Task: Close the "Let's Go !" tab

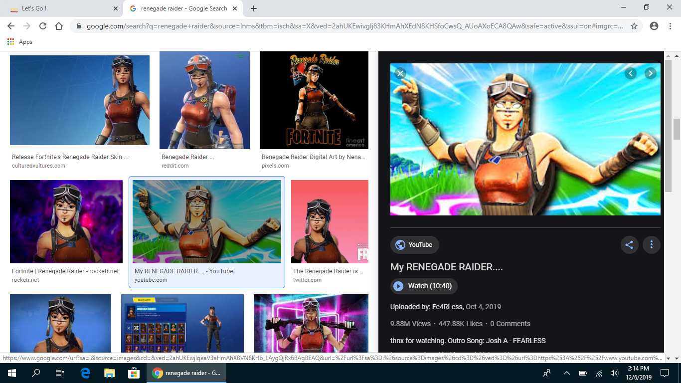Action: (x=116, y=8)
